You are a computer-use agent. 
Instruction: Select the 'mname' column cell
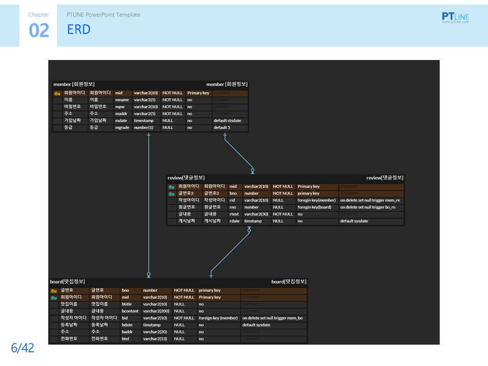point(122,100)
